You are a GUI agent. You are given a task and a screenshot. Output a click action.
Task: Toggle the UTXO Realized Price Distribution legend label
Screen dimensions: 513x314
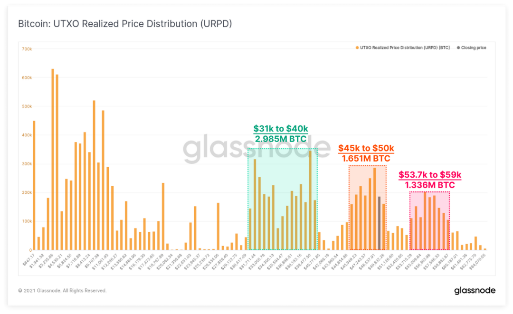click(405, 48)
